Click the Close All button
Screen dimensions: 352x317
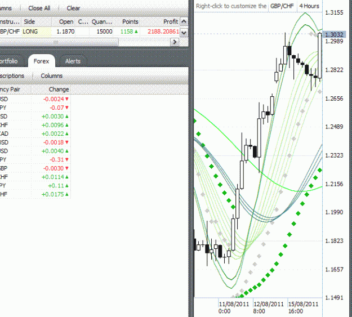tap(39, 8)
